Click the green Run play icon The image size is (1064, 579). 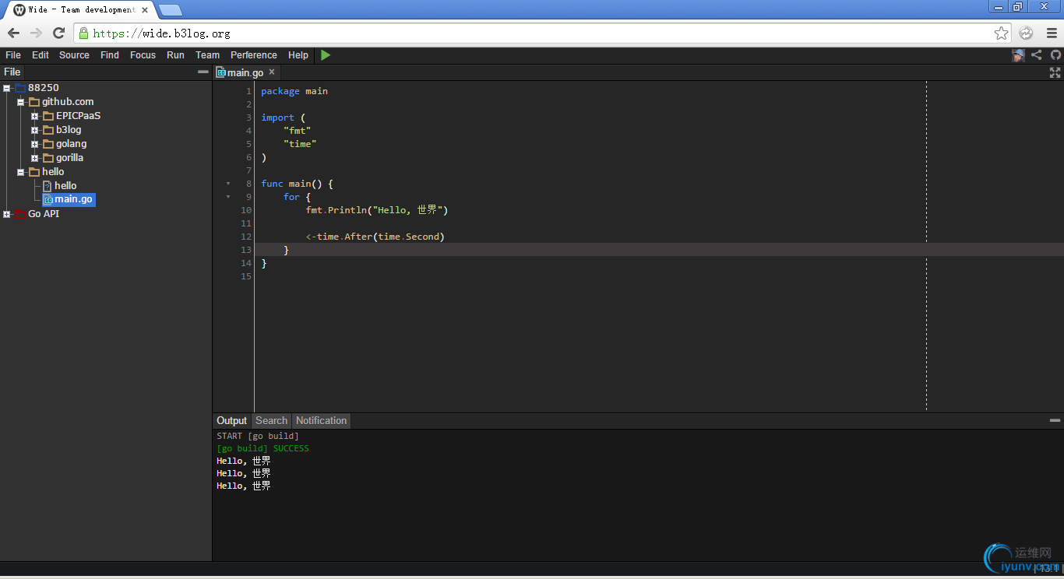[326, 55]
